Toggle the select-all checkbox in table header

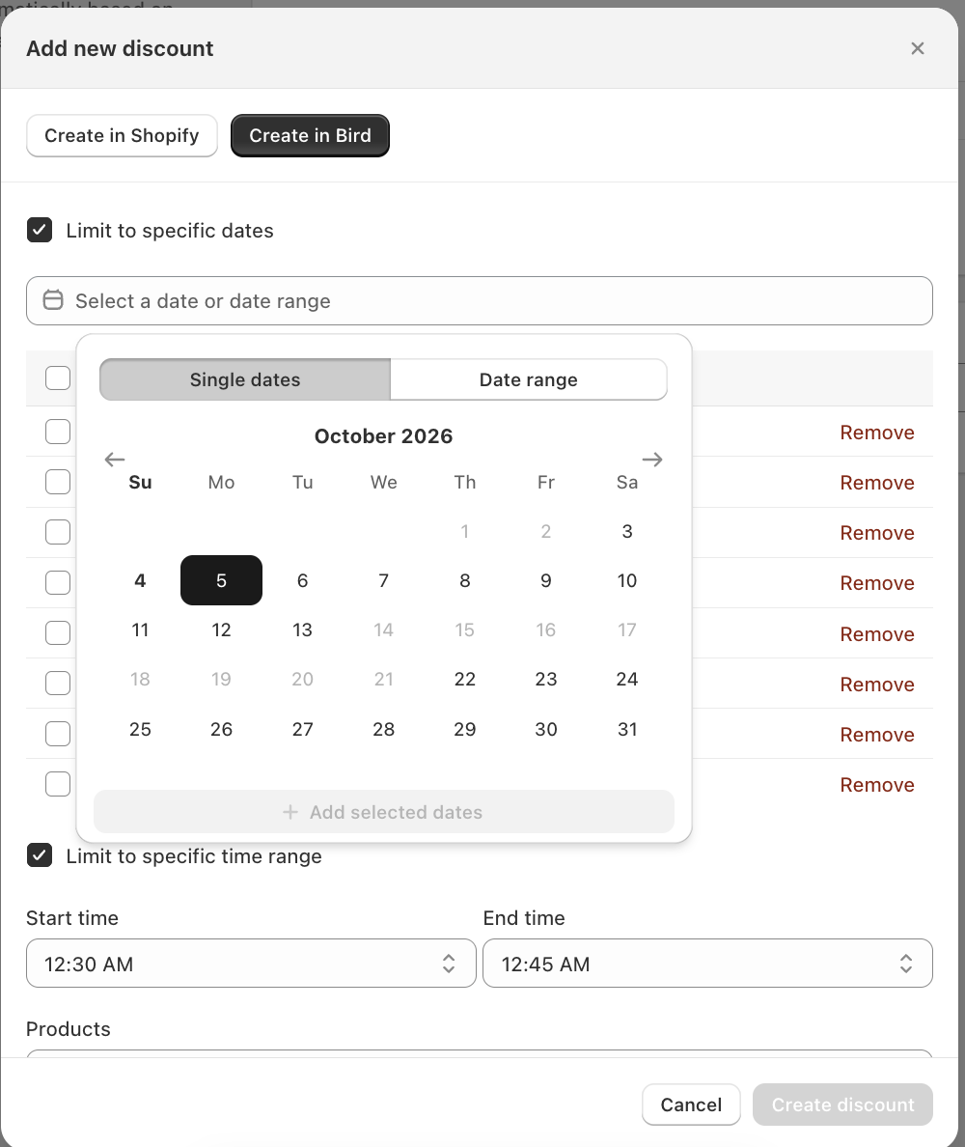pos(58,378)
